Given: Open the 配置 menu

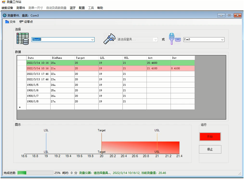Looking at the screenshot, I should [82, 8].
